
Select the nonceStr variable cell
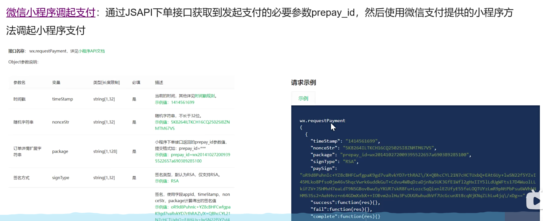61,122
